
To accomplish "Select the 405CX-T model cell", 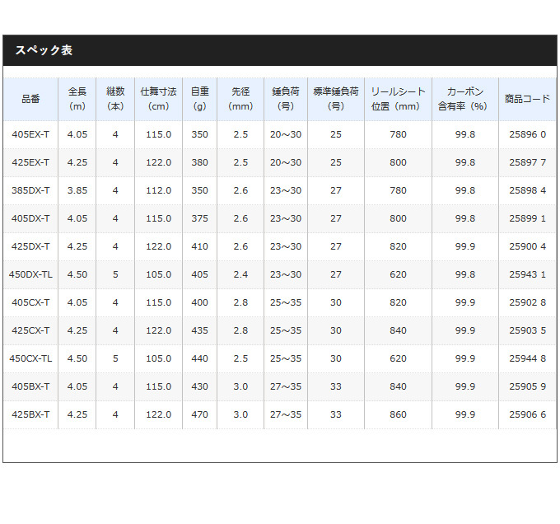I will pos(30,302).
